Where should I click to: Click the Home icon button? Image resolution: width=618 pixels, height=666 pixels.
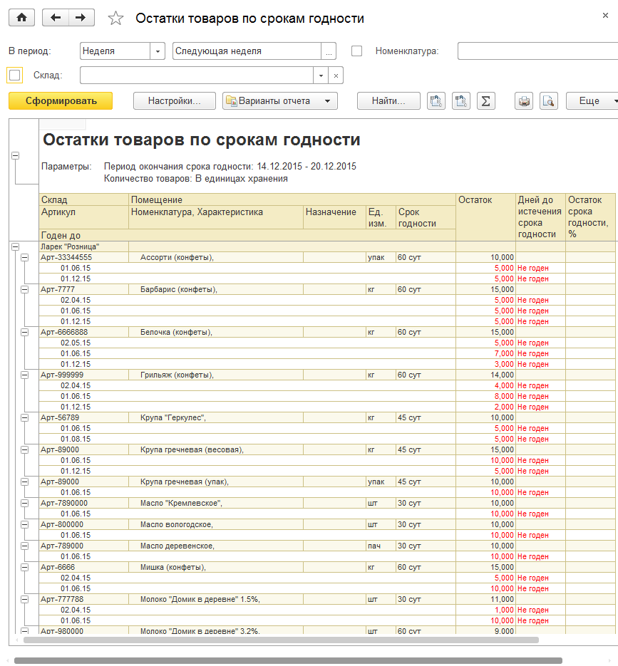[x=21, y=18]
